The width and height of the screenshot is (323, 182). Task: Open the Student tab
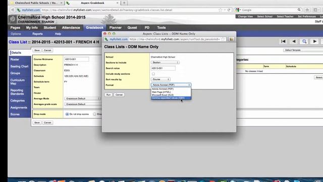[50, 28]
